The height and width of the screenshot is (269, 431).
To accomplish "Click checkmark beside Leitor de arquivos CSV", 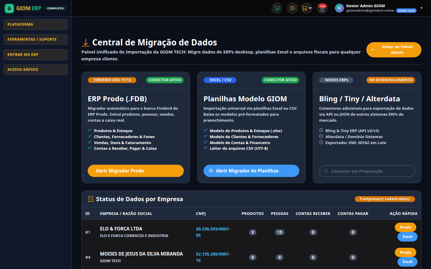I will (x=205, y=148).
